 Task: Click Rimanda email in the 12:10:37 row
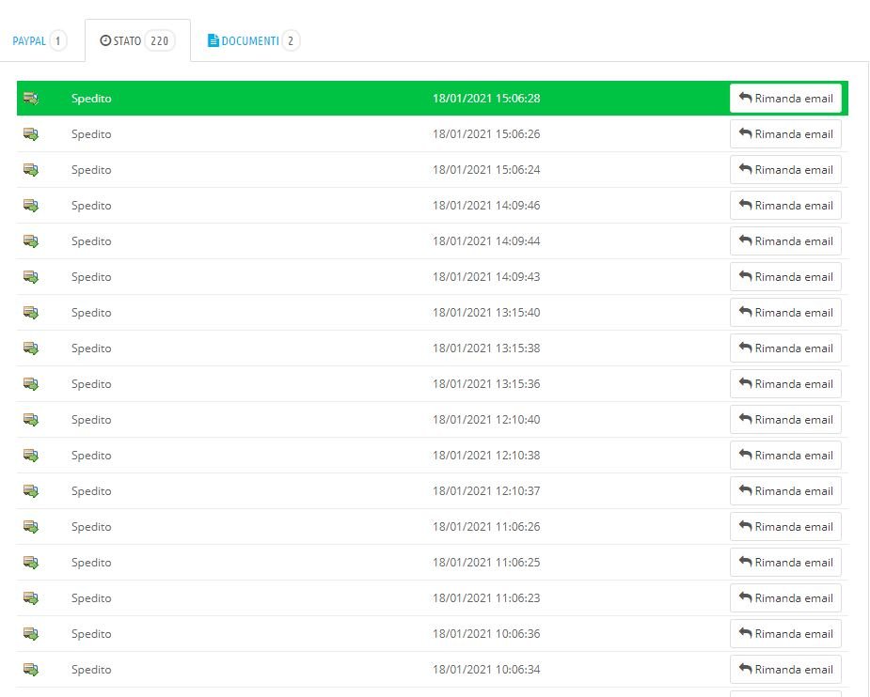coord(785,491)
